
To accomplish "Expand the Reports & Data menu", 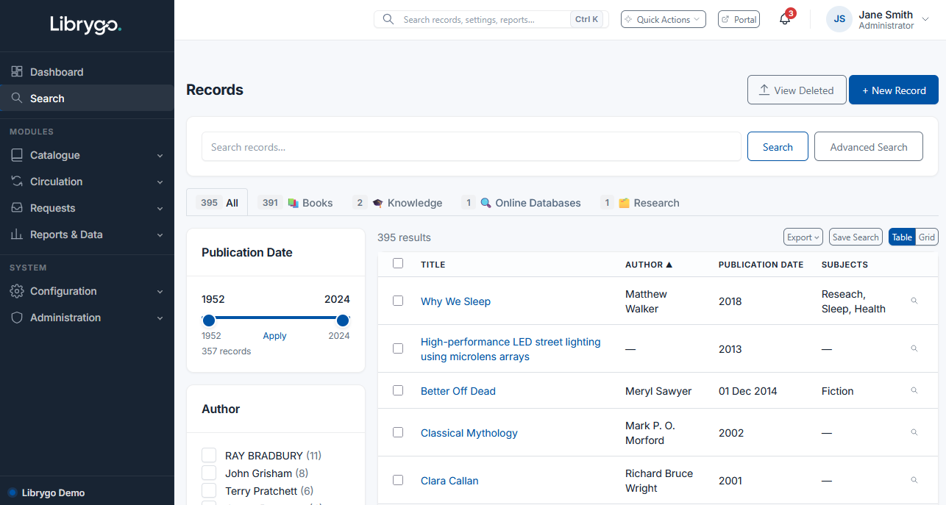I will (x=160, y=235).
